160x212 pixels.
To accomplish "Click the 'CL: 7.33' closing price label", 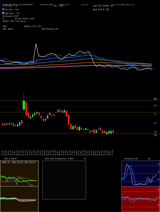I will point(58,6).
